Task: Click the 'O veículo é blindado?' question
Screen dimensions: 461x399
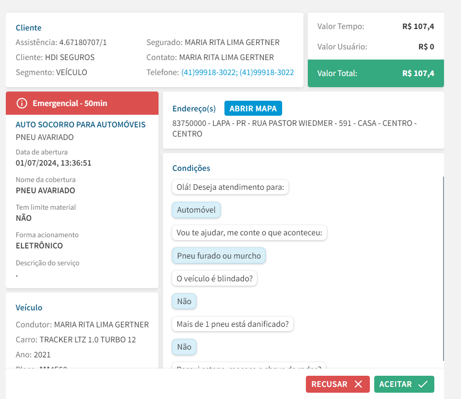Action: 214,278
